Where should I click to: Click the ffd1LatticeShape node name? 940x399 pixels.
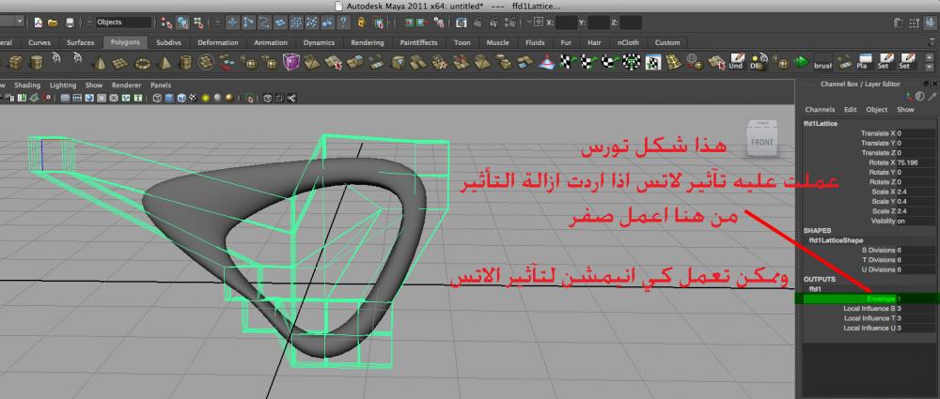(836, 240)
